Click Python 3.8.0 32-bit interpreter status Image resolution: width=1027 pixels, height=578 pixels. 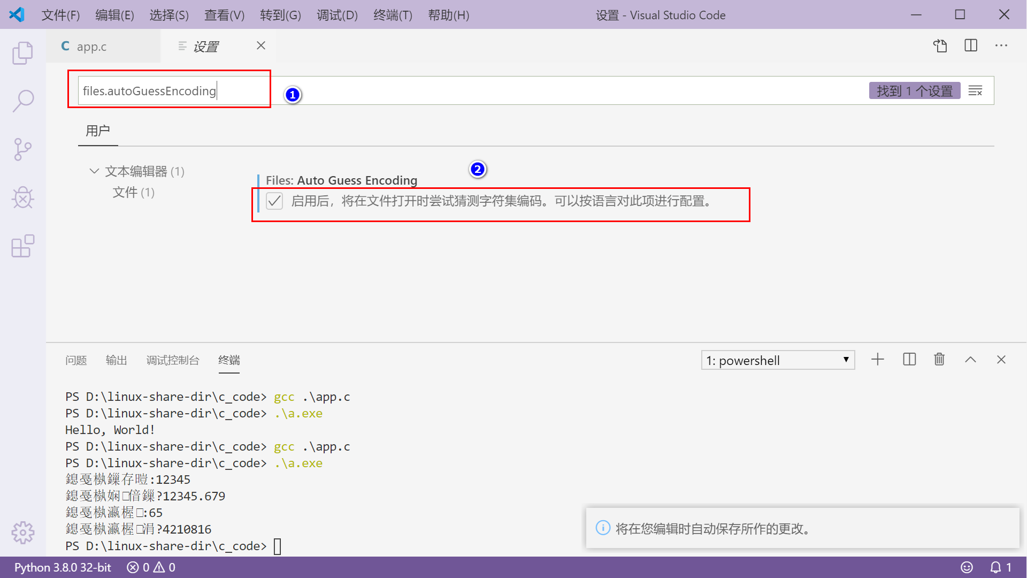pyautogui.click(x=63, y=567)
